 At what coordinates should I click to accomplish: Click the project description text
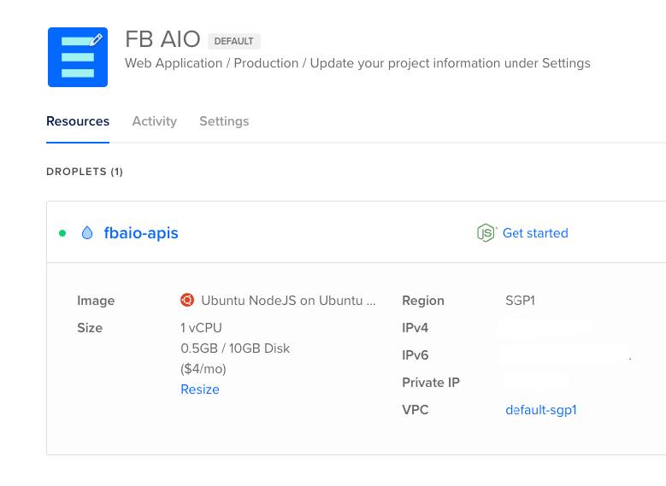pyautogui.click(x=357, y=63)
